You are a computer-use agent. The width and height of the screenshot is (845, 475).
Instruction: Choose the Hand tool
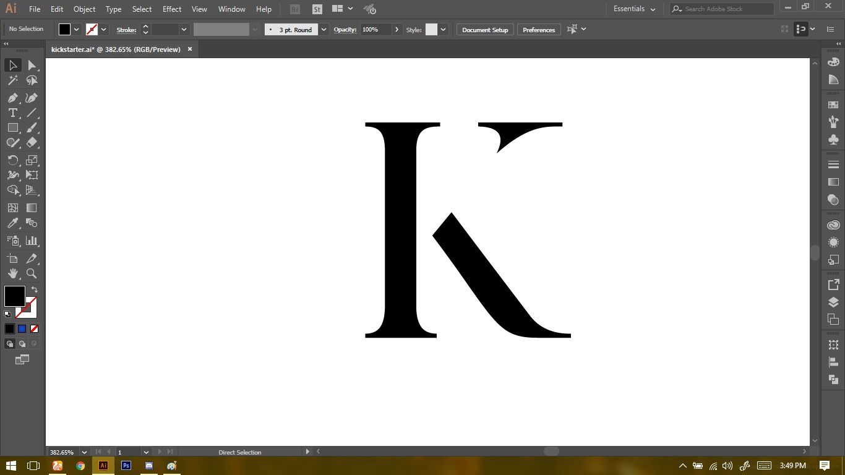coord(12,273)
